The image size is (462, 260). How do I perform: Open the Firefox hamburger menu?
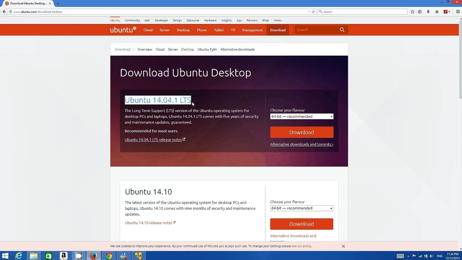pyautogui.click(x=458, y=12)
